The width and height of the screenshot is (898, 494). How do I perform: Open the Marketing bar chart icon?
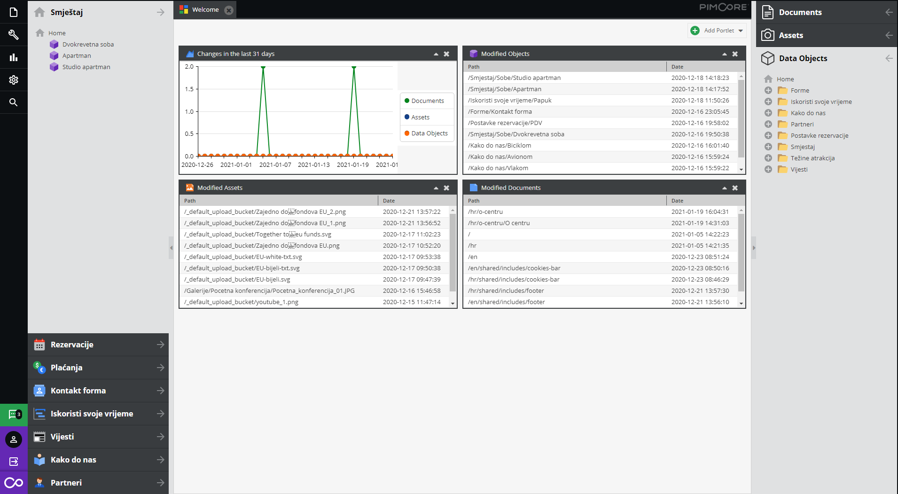pyautogui.click(x=14, y=57)
